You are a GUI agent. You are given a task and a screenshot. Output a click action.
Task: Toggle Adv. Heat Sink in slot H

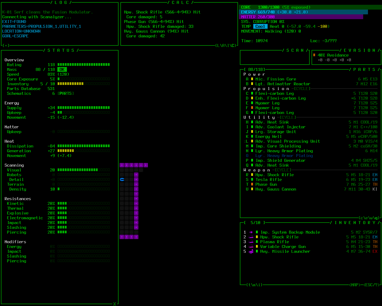(312, 122)
